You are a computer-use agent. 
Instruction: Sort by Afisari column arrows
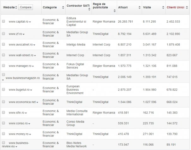pyautogui.click(x=140, y=7)
